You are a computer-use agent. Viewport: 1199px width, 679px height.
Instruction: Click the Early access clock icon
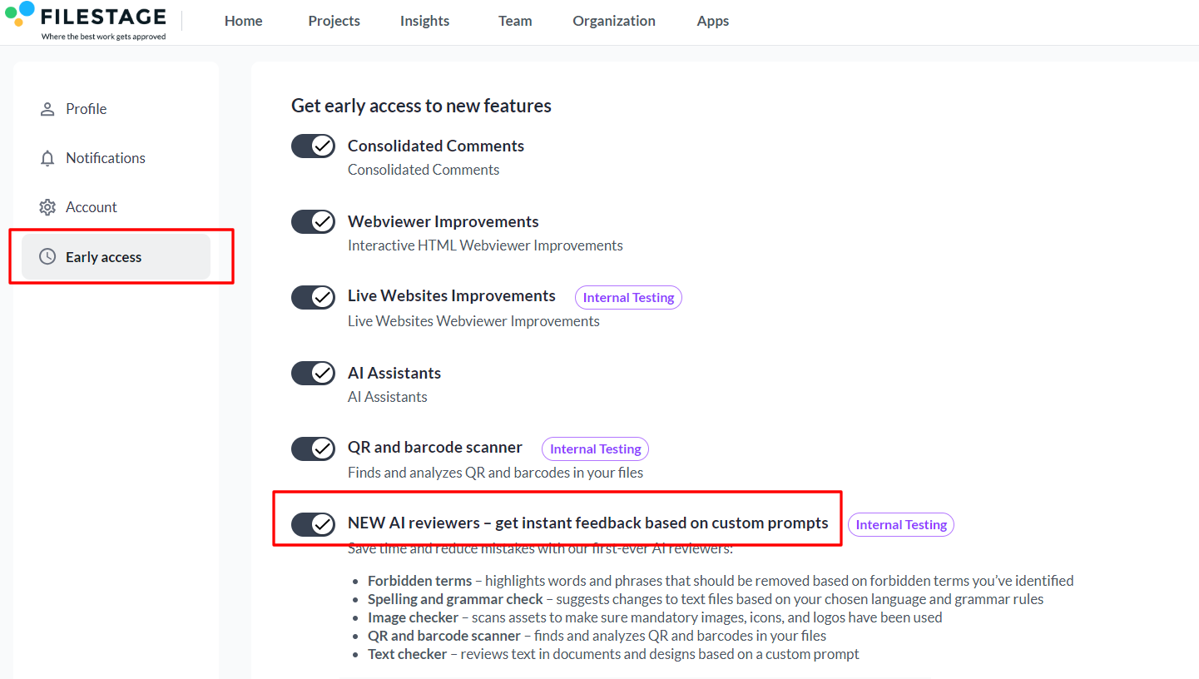(x=47, y=257)
